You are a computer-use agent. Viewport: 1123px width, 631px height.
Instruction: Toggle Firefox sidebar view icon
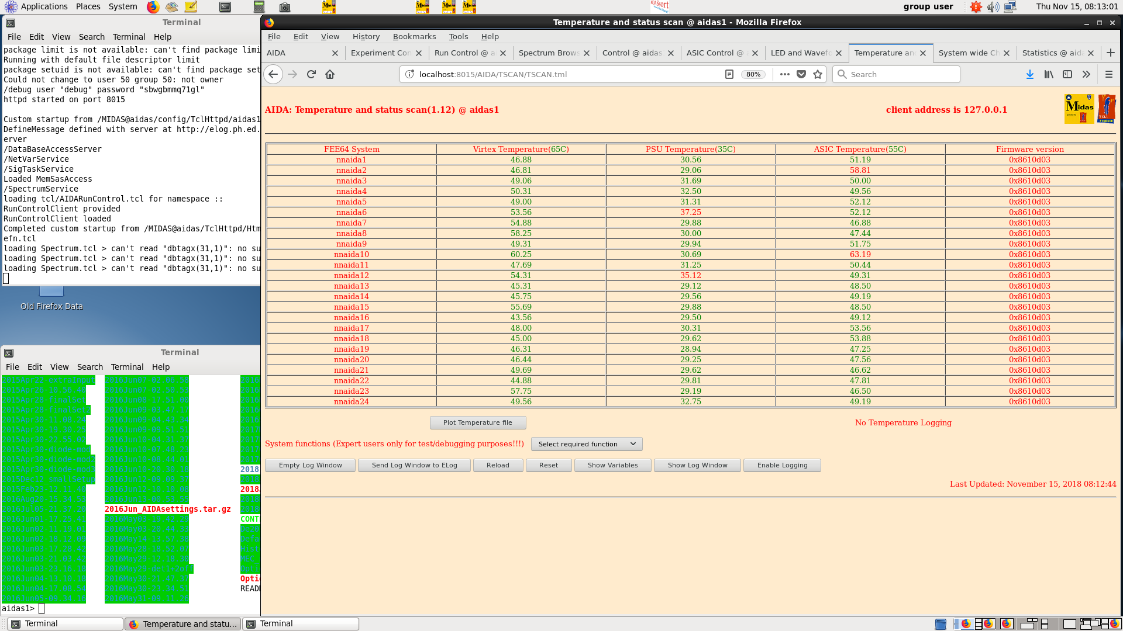pos(1067,74)
